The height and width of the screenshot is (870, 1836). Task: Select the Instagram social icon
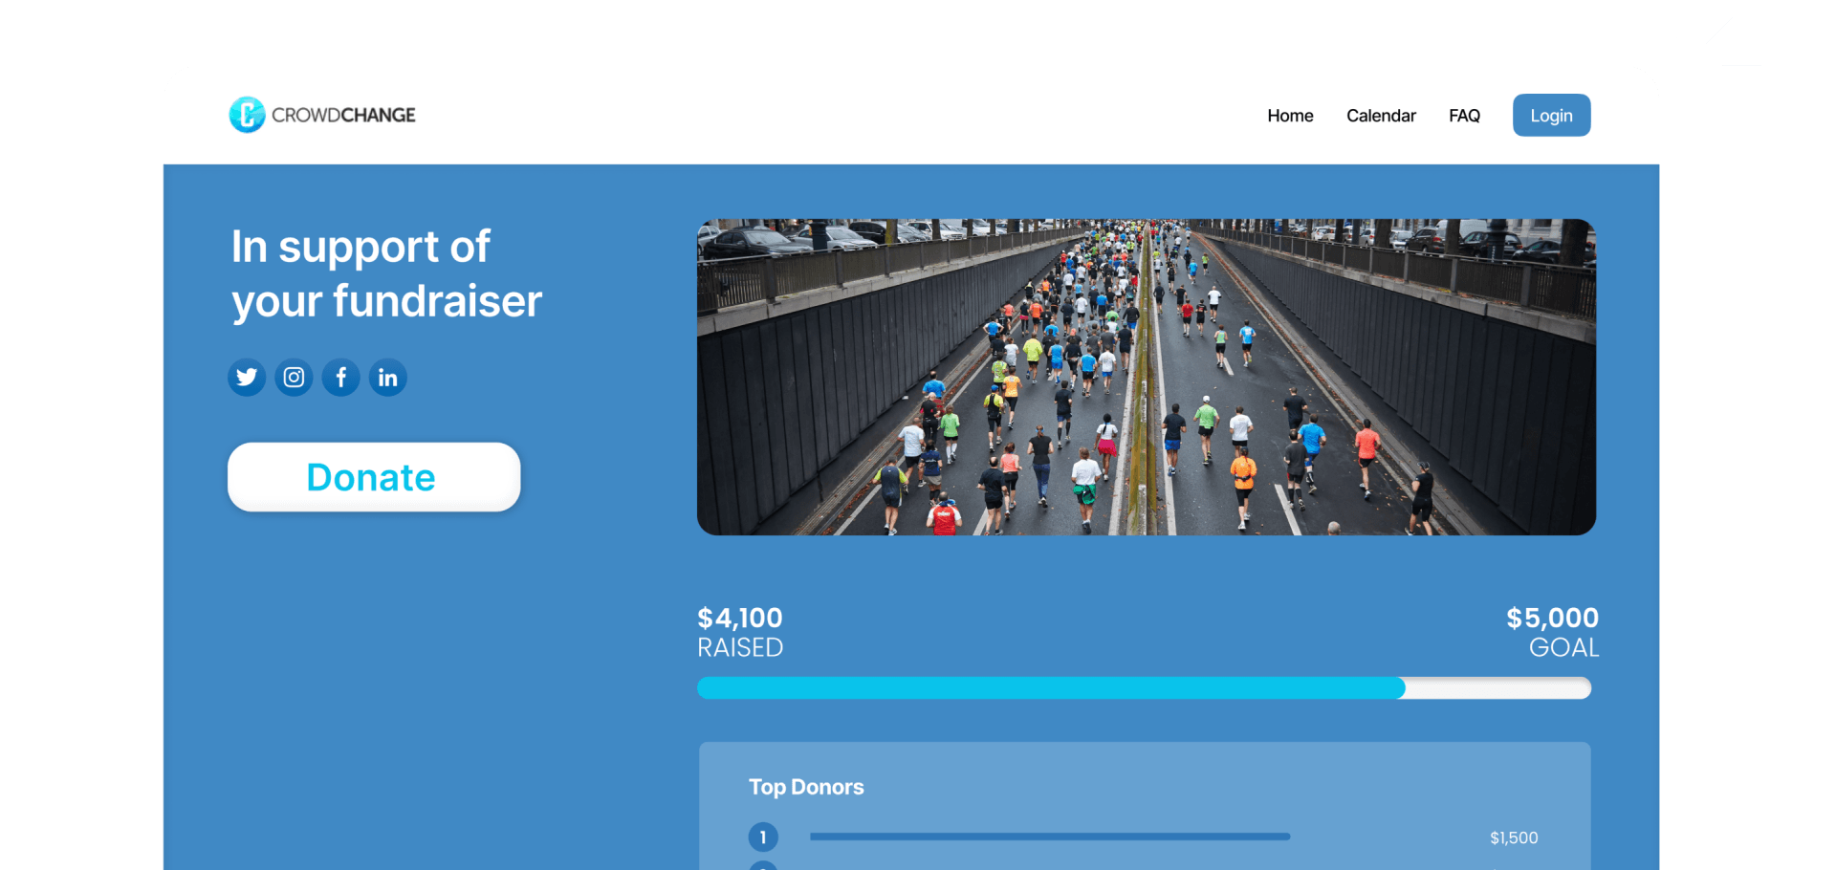pos(293,377)
